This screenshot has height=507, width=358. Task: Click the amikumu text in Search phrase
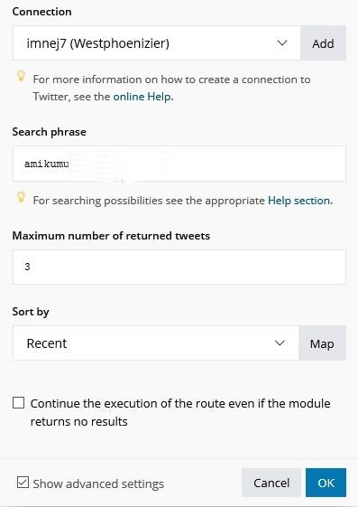point(47,164)
